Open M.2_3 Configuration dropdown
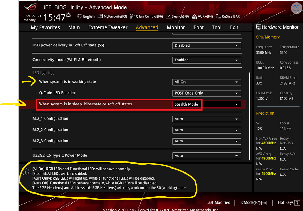Viewport: 303px width, 211px height. click(207, 141)
